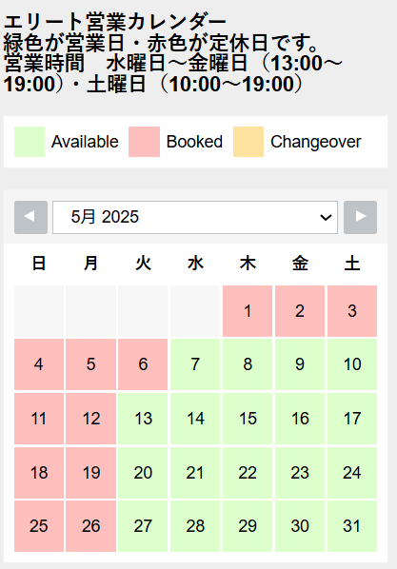This screenshot has width=397, height=569.
Task: Go to the previous month arrow
Action: [30, 217]
